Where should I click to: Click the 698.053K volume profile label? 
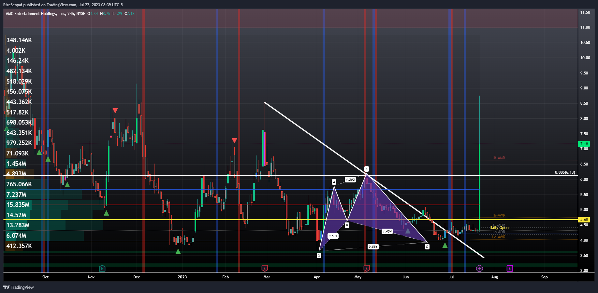[x=19, y=123]
